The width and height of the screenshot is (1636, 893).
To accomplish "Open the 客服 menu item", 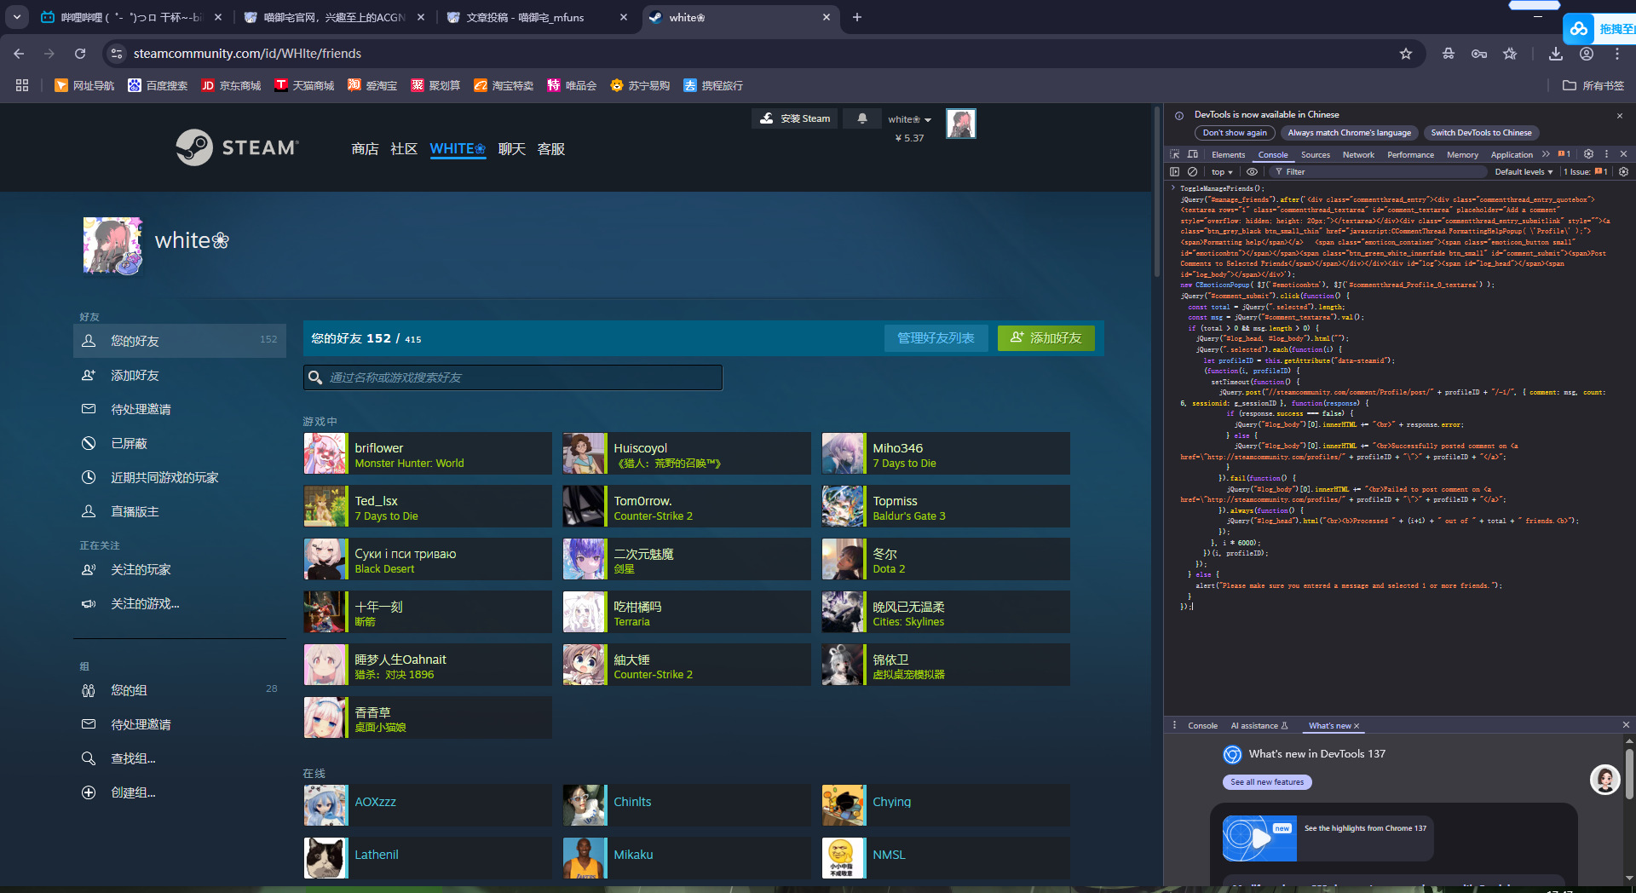I will pos(551,149).
